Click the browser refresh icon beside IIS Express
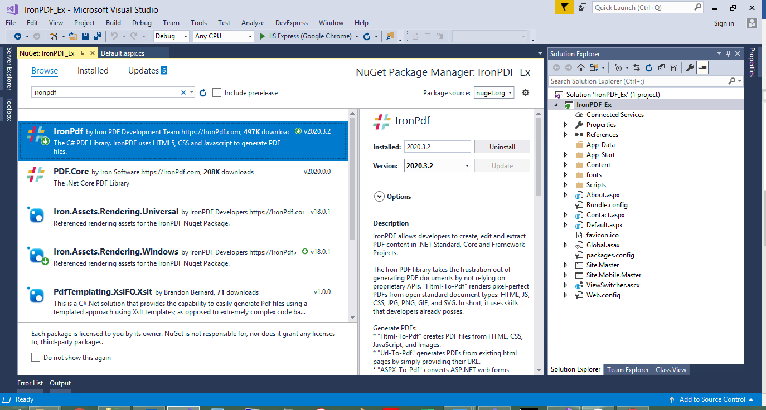The height and width of the screenshot is (410, 766). tap(367, 36)
